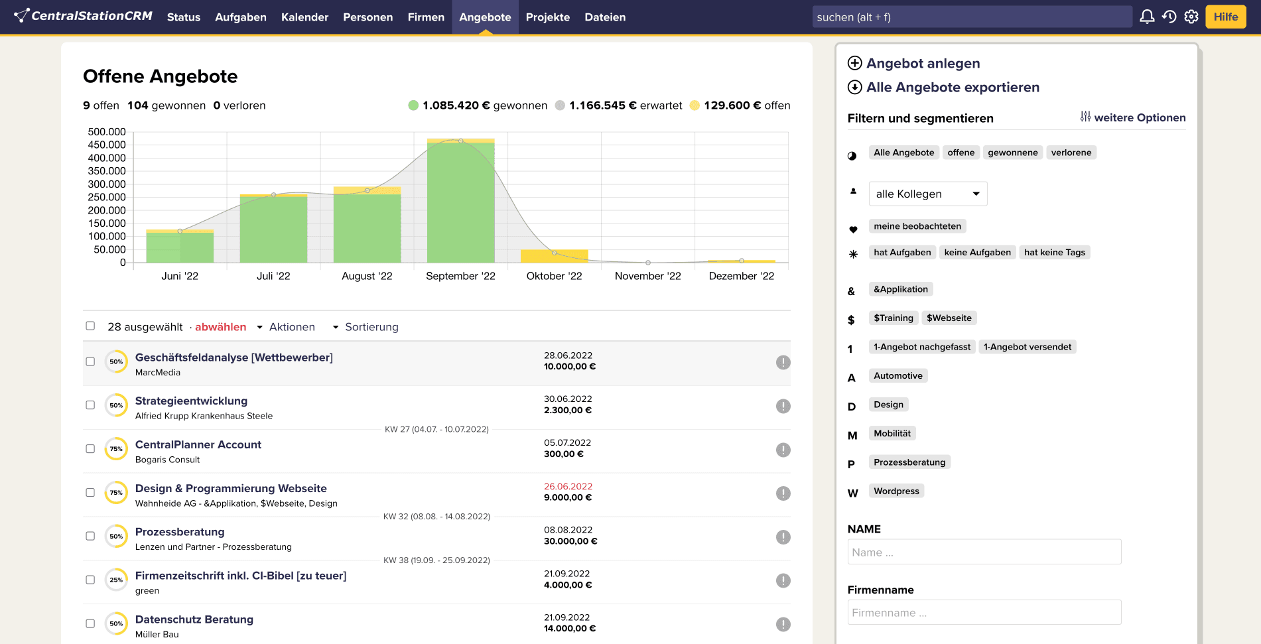1261x644 pixels.
Task: Check the Strategieentwicklung offer checkbox
Action: tap(90, 405)
